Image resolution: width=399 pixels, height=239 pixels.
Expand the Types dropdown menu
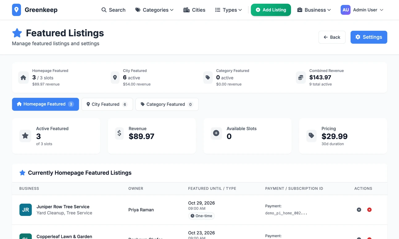point(228,10)
